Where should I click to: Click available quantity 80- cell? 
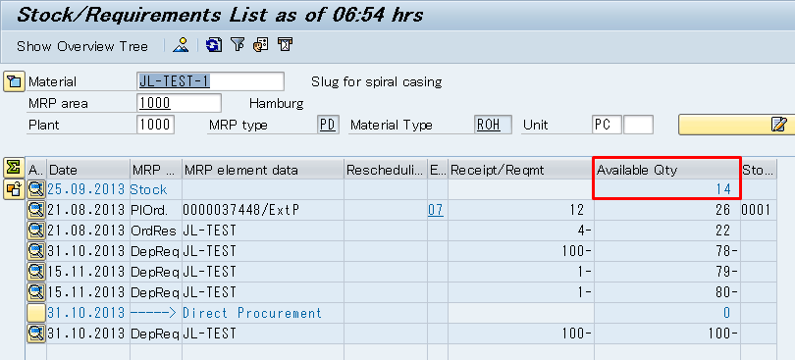coord(667,292)
